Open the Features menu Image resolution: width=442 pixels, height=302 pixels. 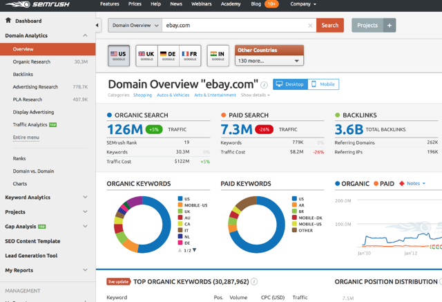110,4
